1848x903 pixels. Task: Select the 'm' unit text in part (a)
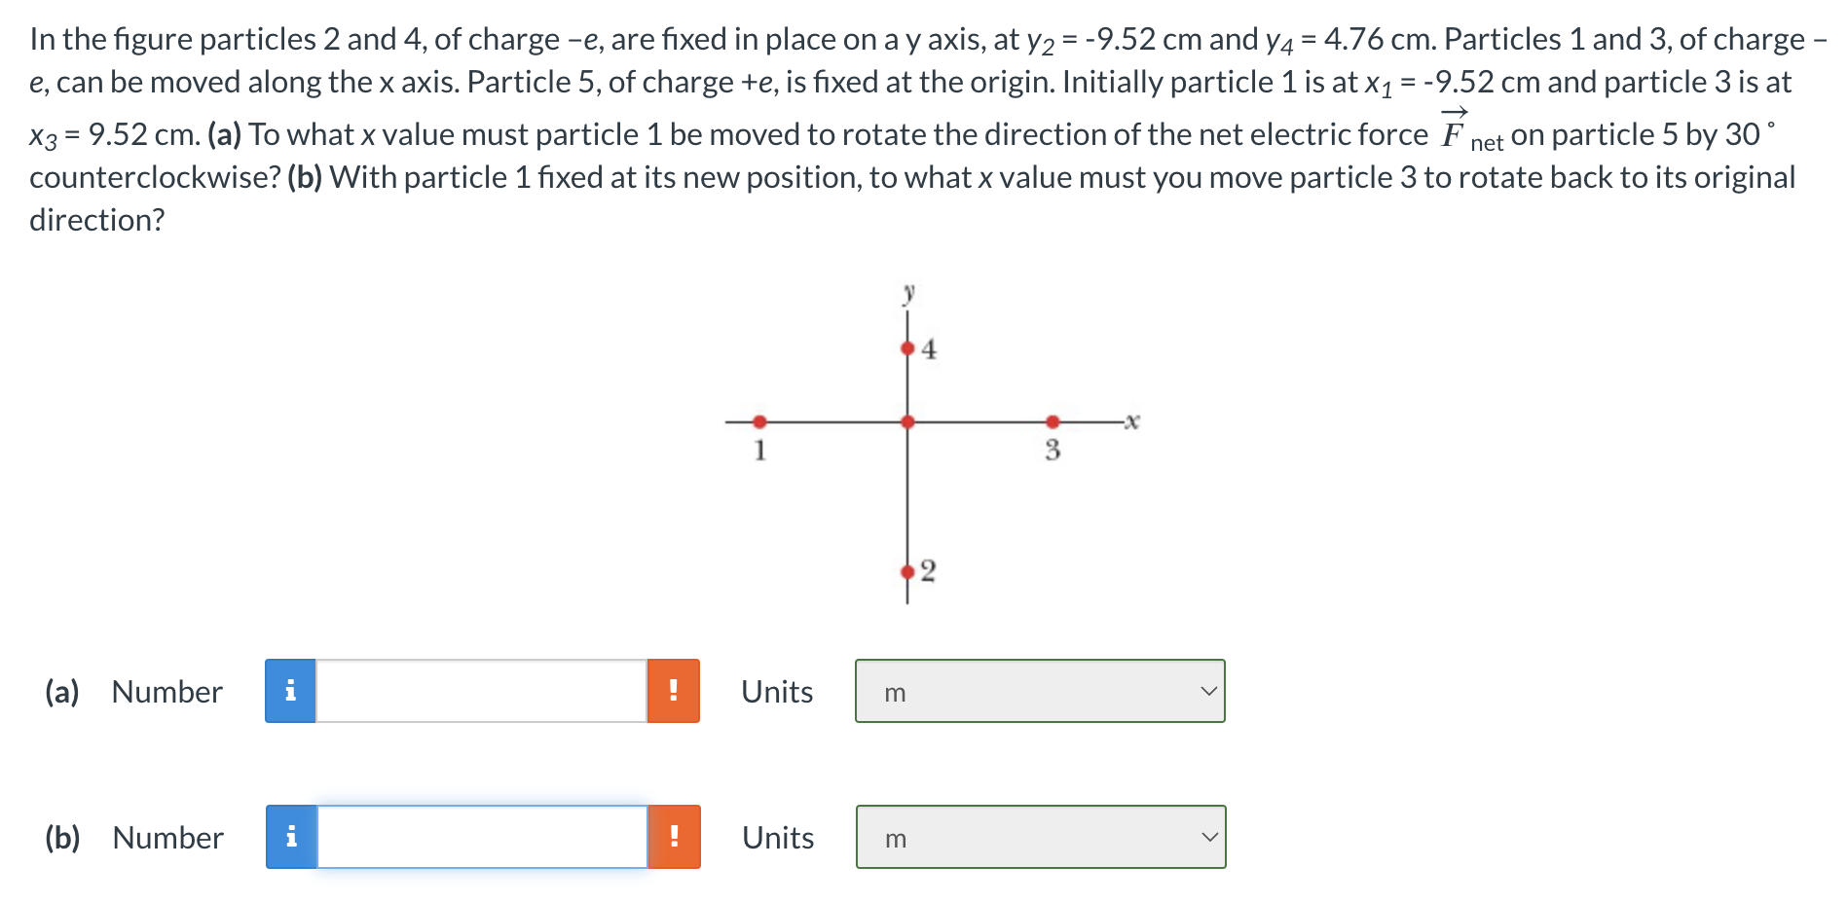895,692
